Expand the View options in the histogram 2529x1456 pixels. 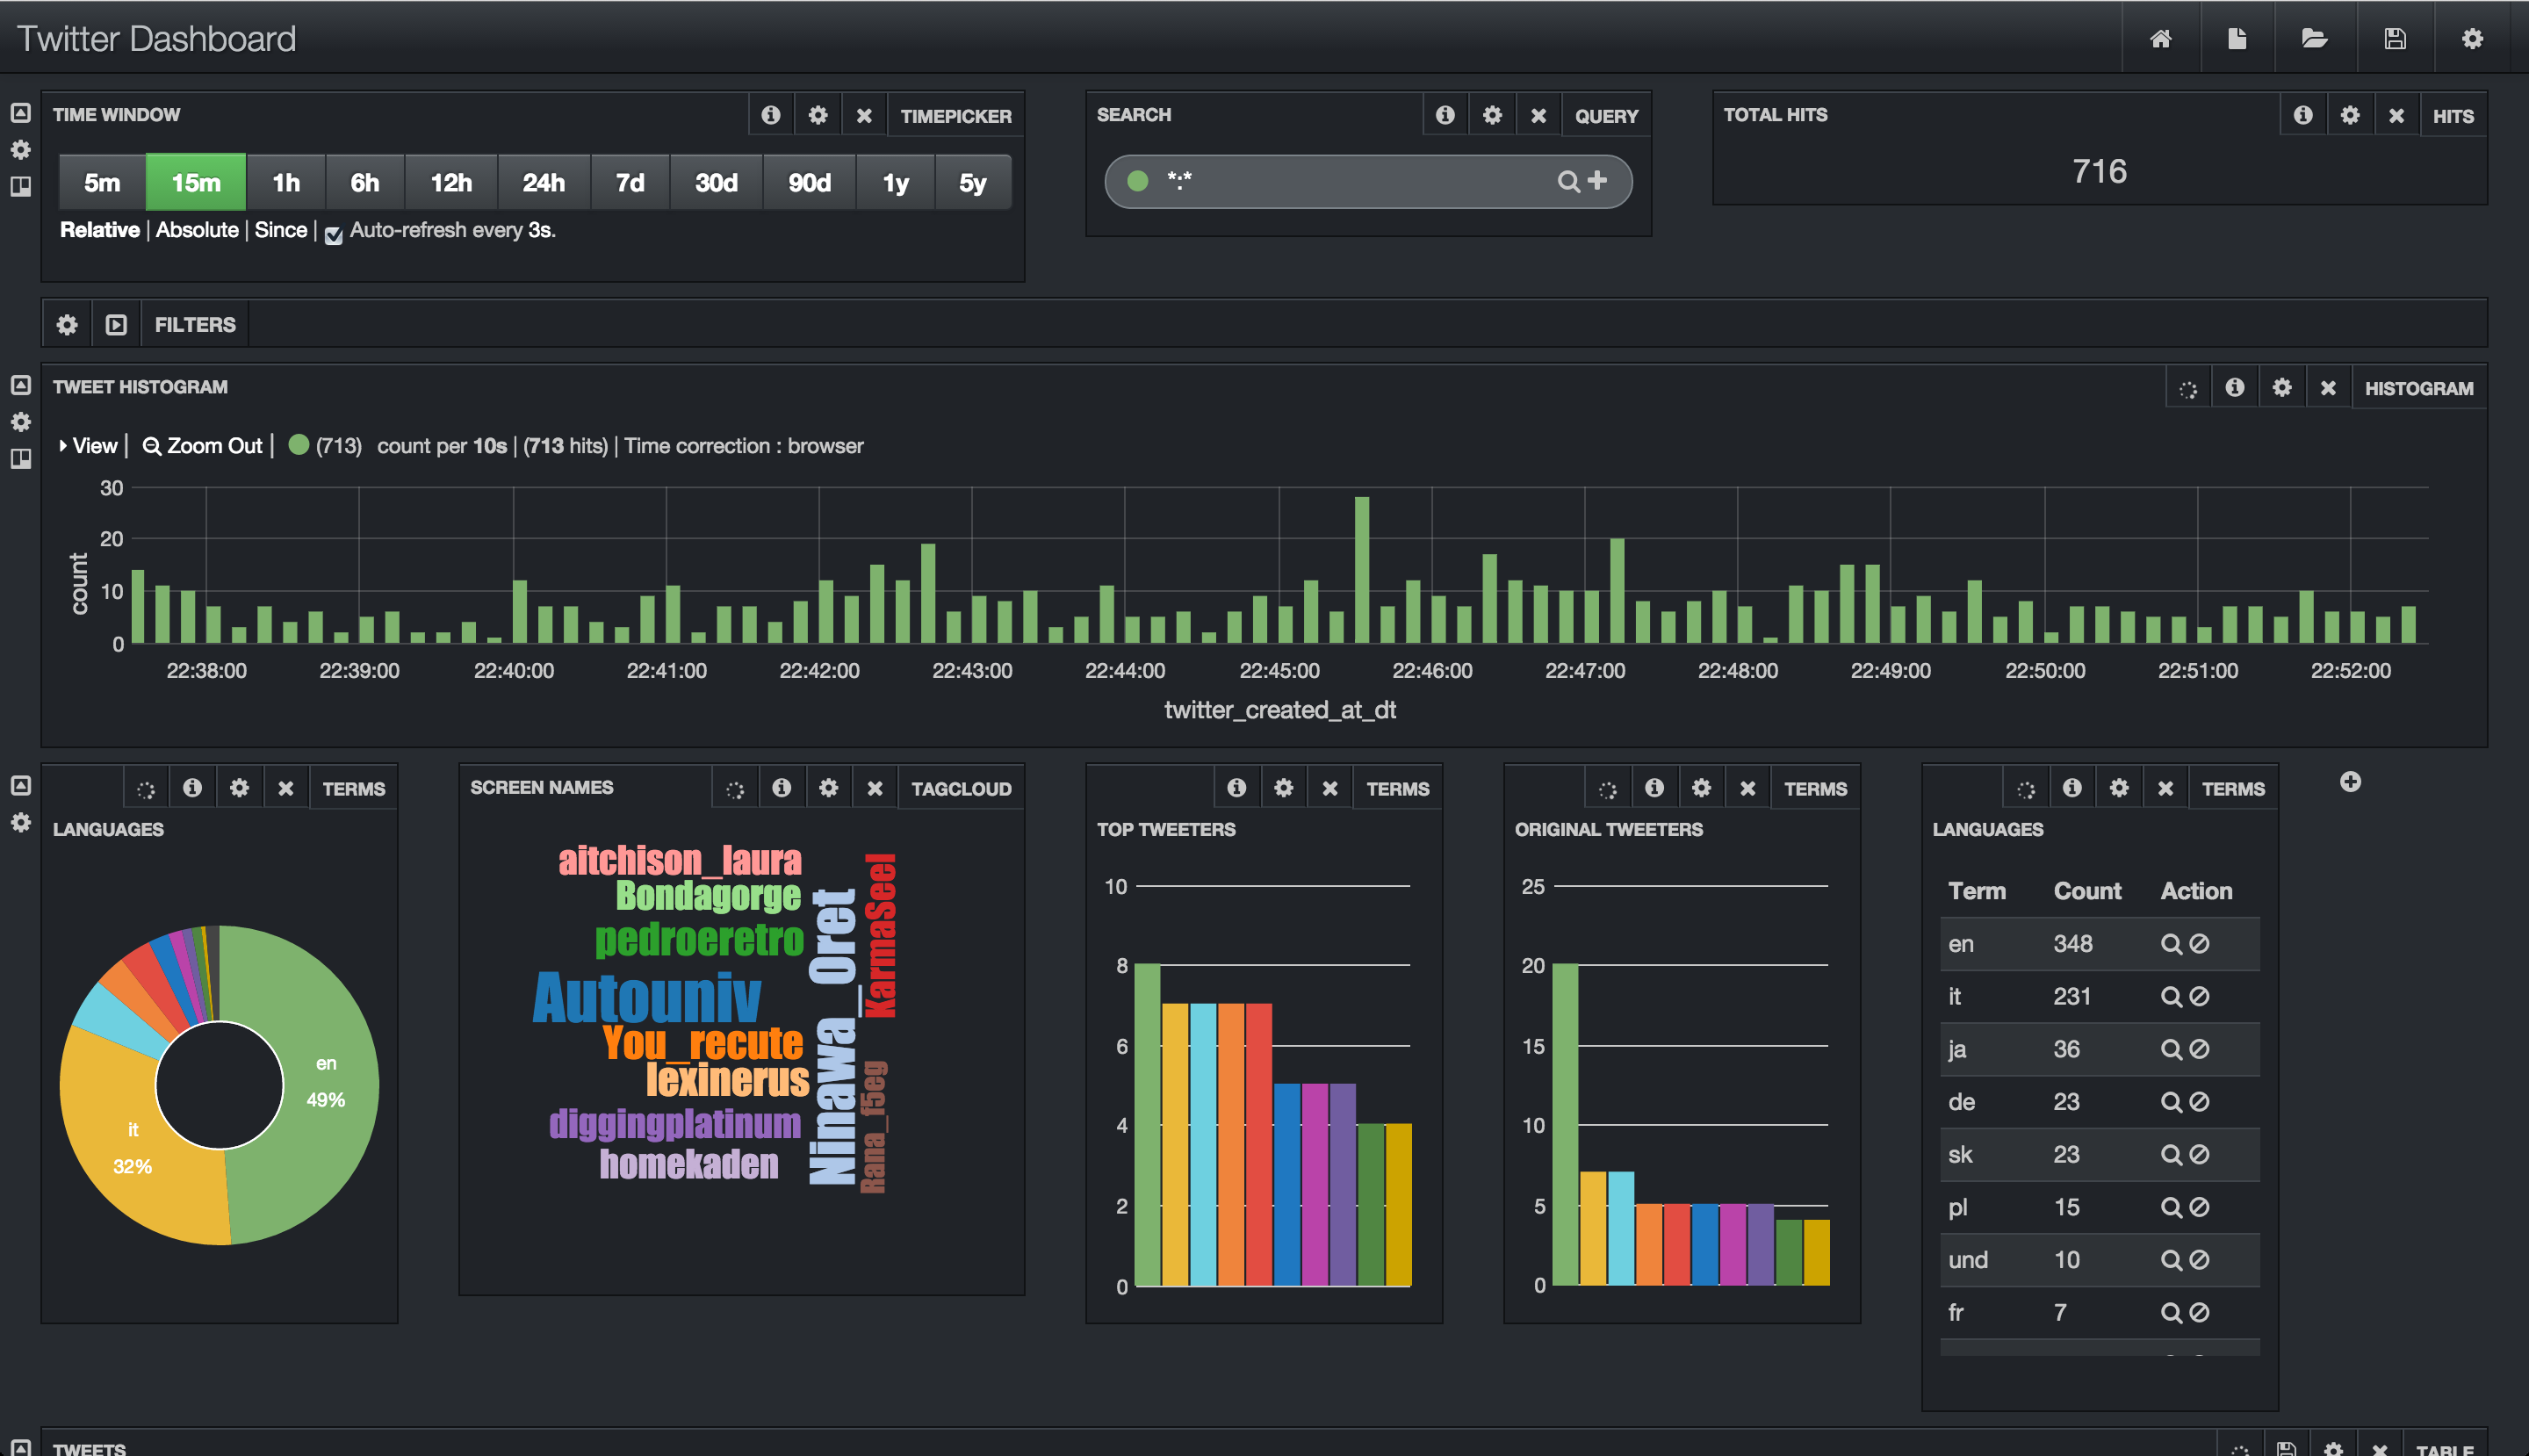tap(88, 446)
